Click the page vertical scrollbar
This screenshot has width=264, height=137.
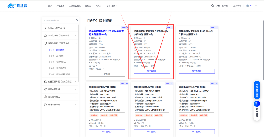[263, 50]
